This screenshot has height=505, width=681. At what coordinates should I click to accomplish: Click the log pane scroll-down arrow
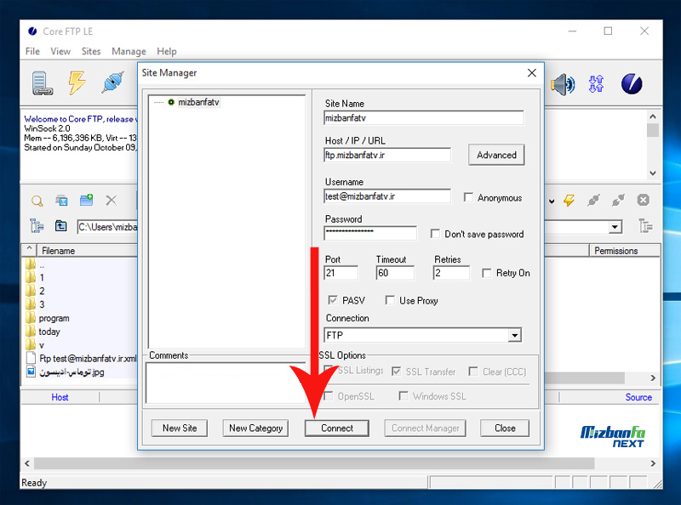click(x=653, y=173)
